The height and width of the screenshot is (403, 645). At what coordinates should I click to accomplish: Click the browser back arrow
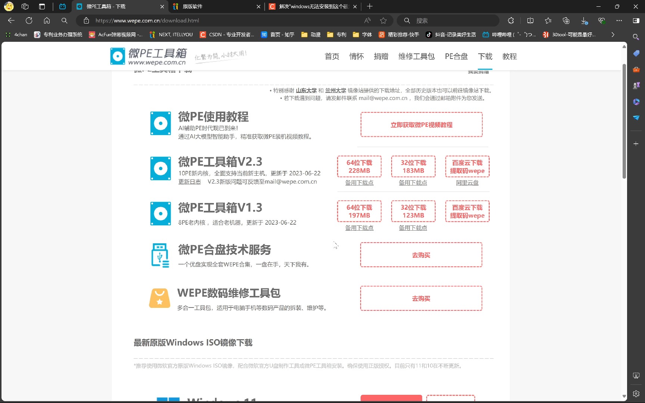click(11, 21)
